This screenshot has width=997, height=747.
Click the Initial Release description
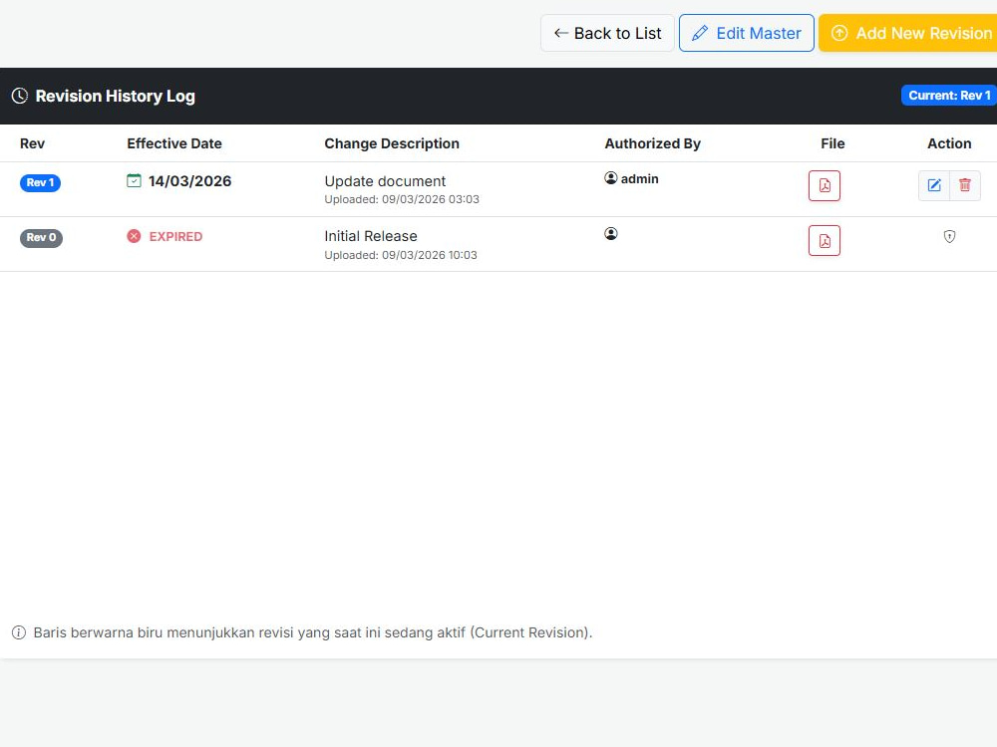pyautogui.click(x=371, y=236)
